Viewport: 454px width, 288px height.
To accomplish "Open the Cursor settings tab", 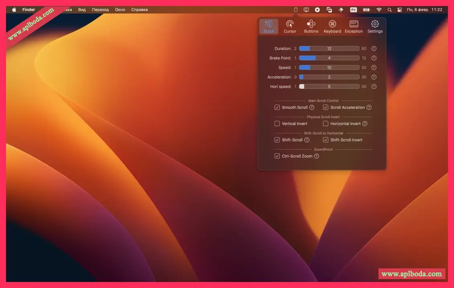I will (290, 26).
